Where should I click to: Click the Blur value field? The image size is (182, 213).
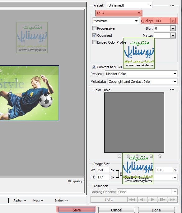coord(162,28)
